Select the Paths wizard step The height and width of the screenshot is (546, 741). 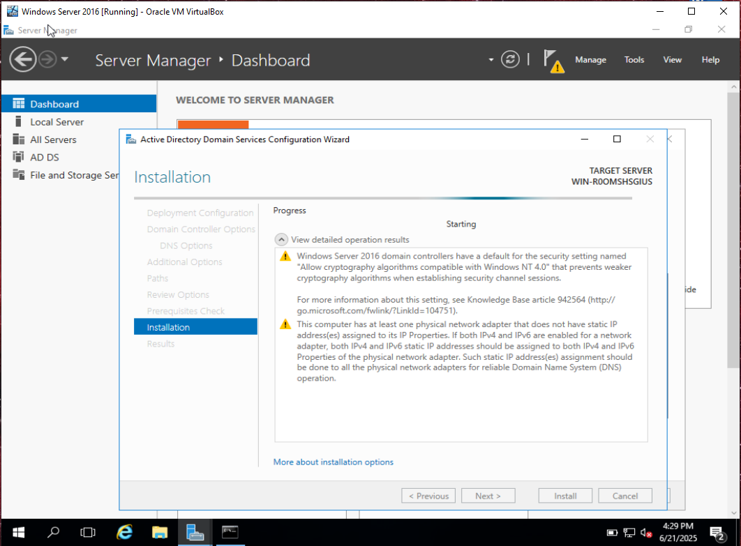(x=158, y=278)
